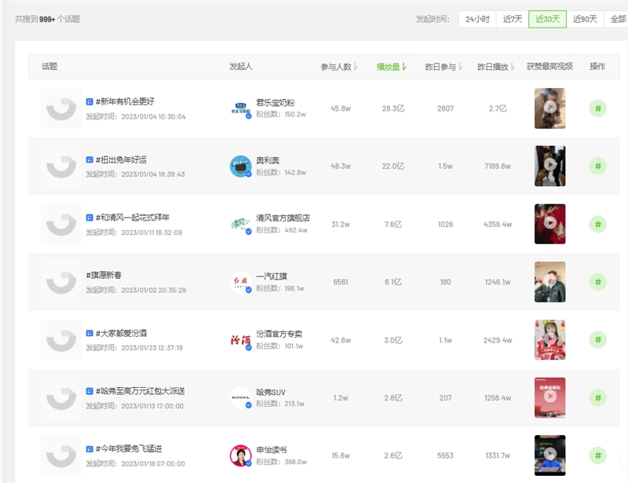This screenshot has height=483, width=628.
Task: Sort table by 播放量 column
Action: click(391, 67)
